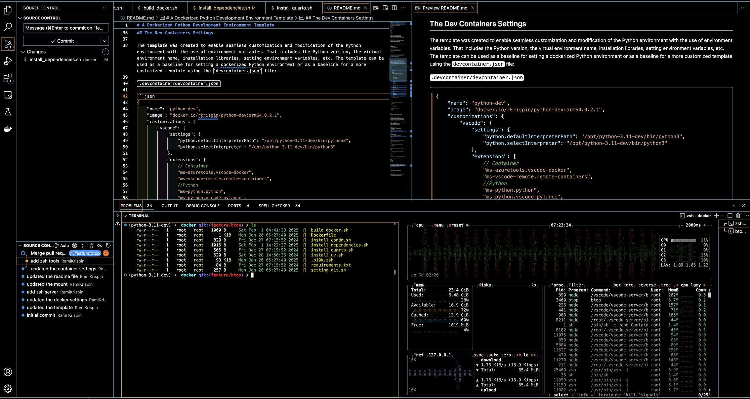Open the Remote Explorer view
Image resolution: width=750 pixels, height=399 pixels.
click(x=8, y=95)
